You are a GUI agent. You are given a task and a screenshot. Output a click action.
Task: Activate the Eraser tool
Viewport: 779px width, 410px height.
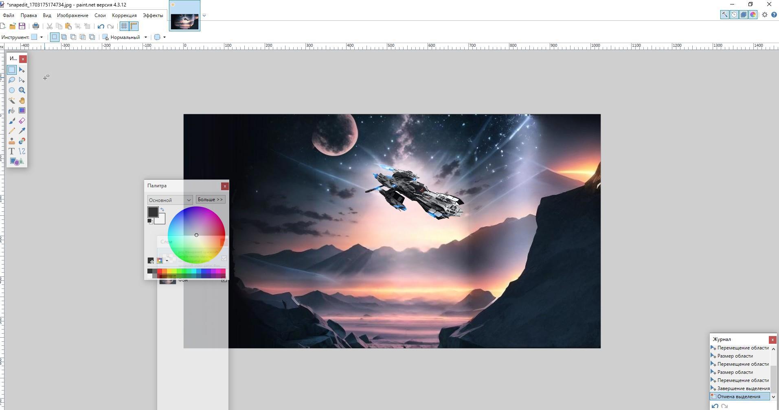point(22,121)
